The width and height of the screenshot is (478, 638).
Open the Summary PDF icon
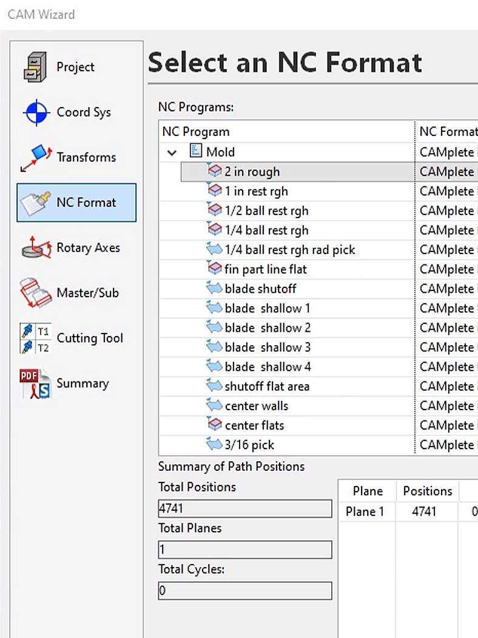coord(36,383)
